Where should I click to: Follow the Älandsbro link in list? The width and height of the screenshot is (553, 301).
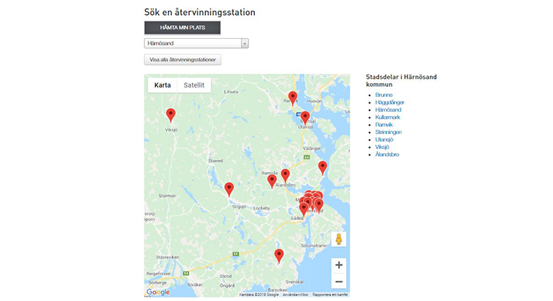(x=389, y=154)
